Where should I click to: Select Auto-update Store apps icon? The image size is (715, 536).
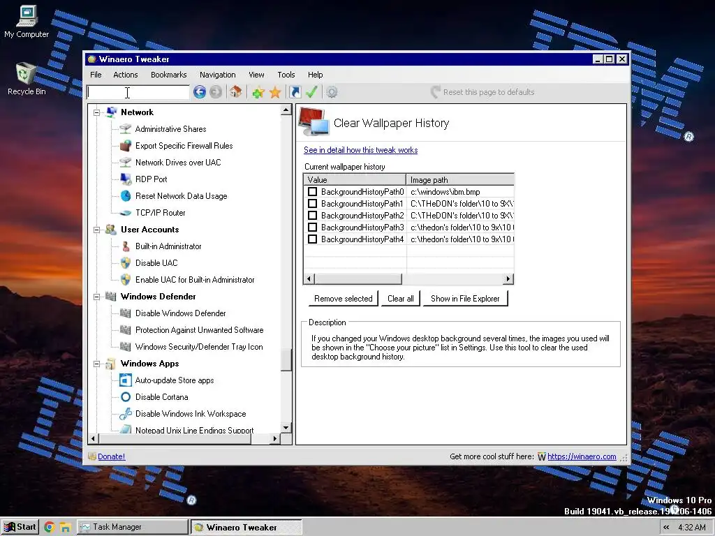pos(126,380)
